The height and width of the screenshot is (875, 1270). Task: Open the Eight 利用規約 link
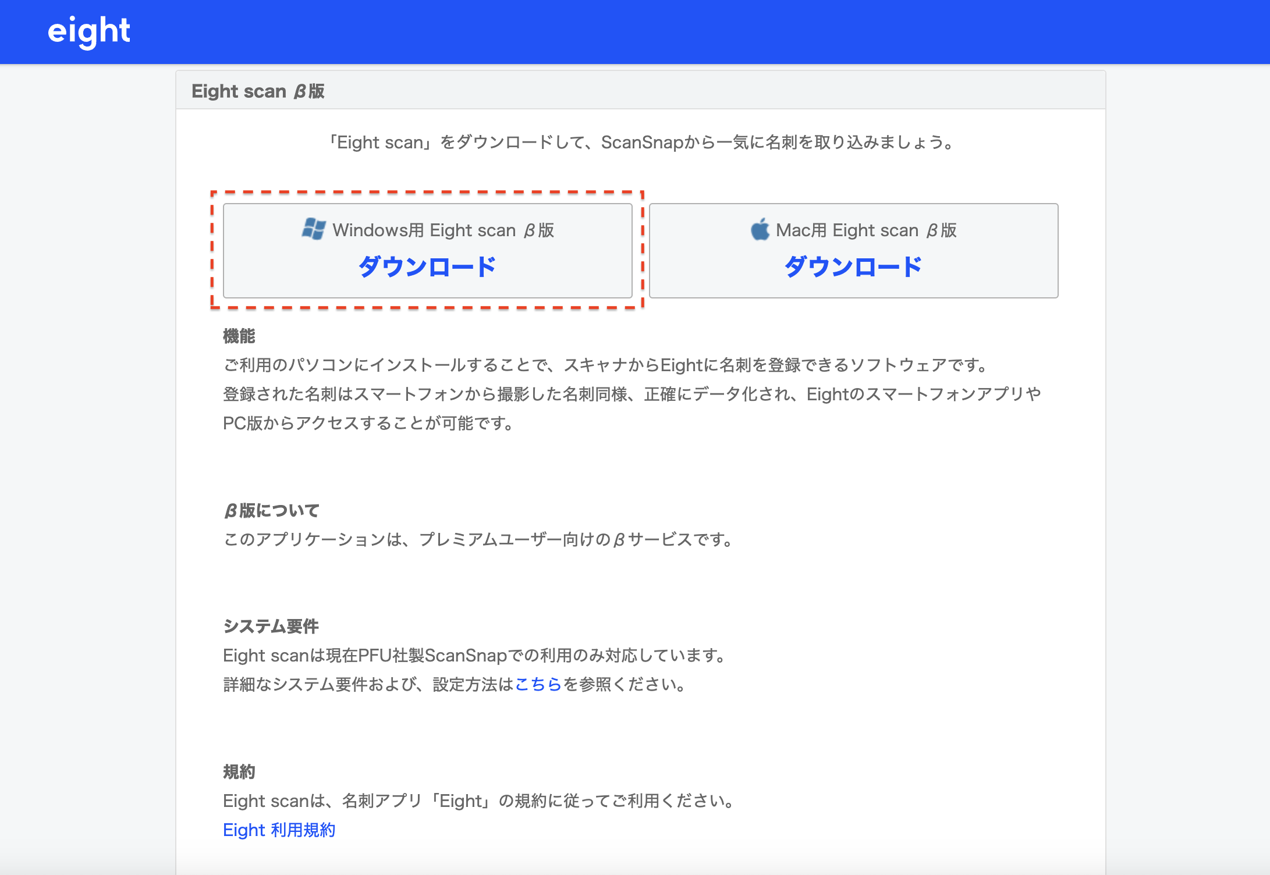(x=279, y=830)
